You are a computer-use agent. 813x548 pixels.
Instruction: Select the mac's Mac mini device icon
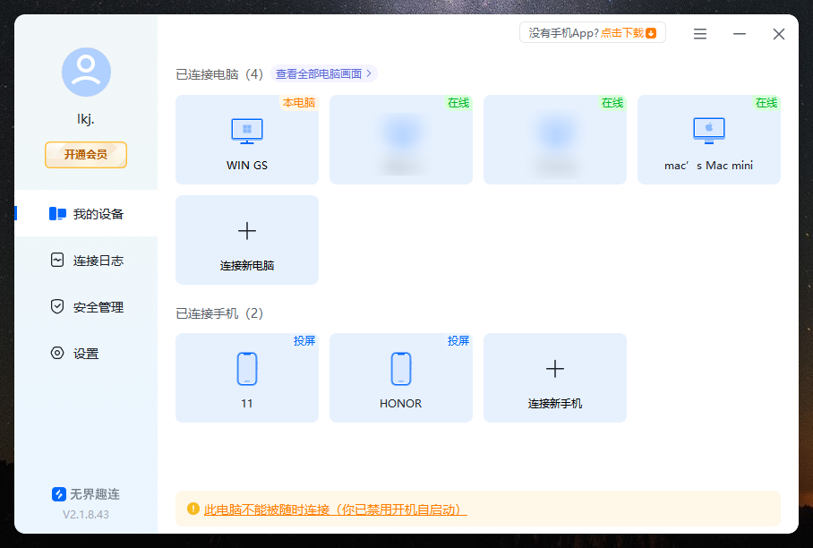[708, 130]
